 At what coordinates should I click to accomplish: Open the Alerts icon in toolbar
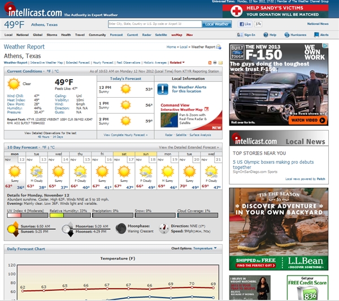tap(316, 34)
